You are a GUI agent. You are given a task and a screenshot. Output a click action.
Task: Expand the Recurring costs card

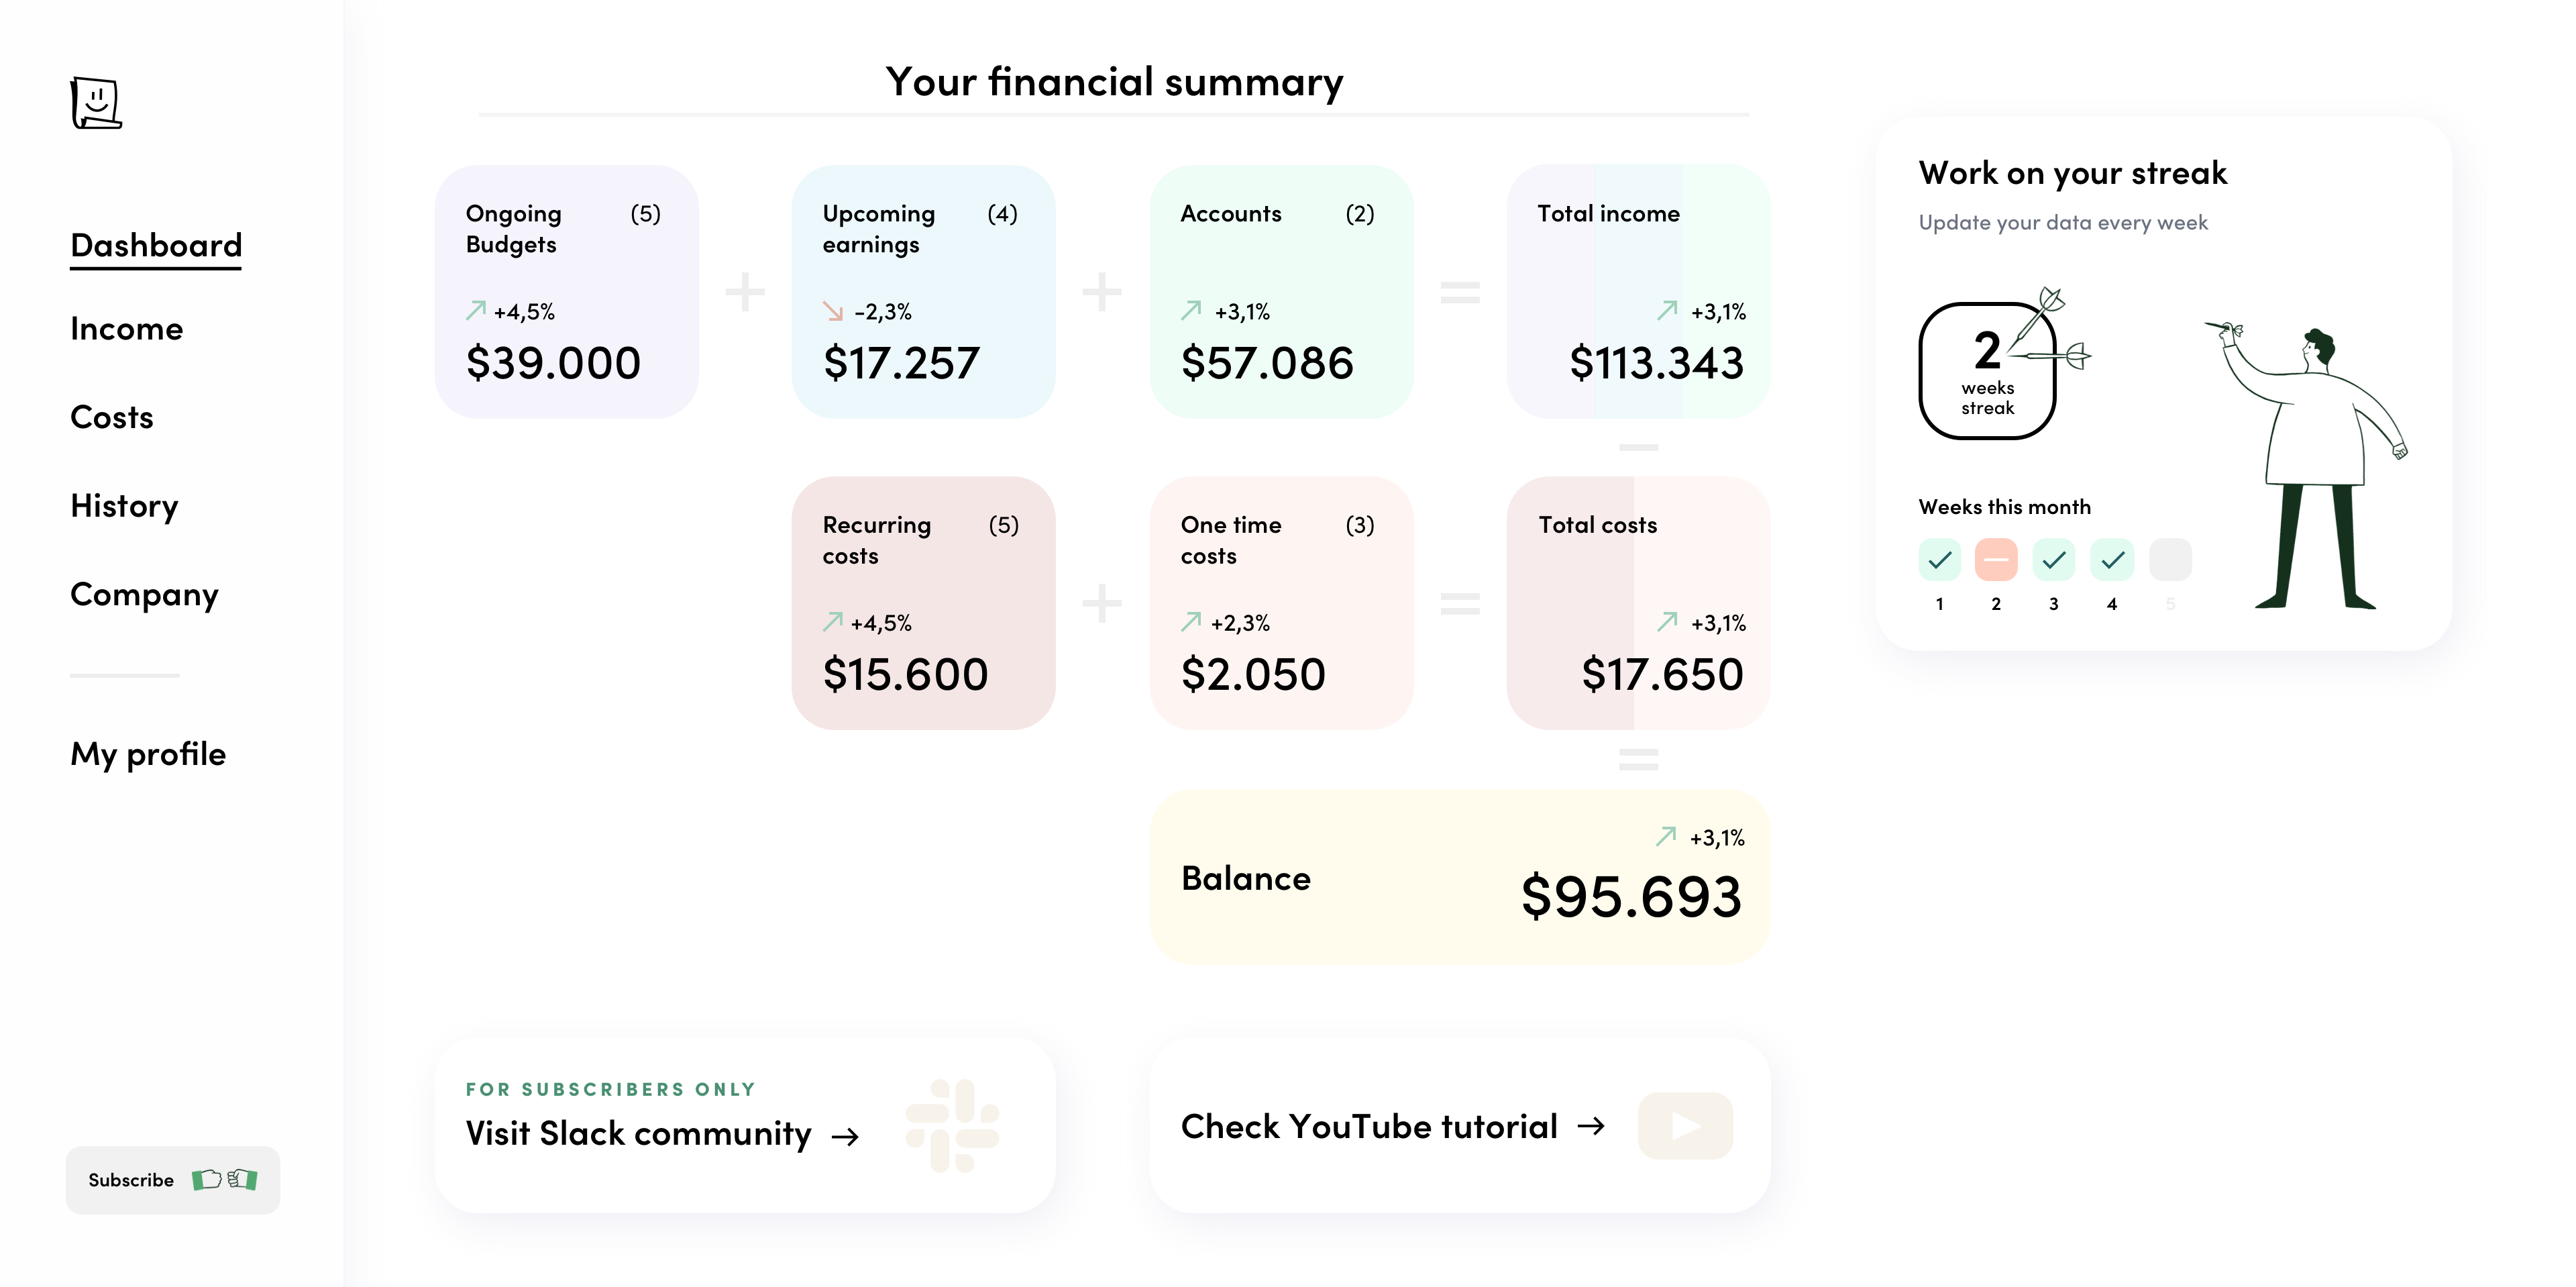(923, 603)
